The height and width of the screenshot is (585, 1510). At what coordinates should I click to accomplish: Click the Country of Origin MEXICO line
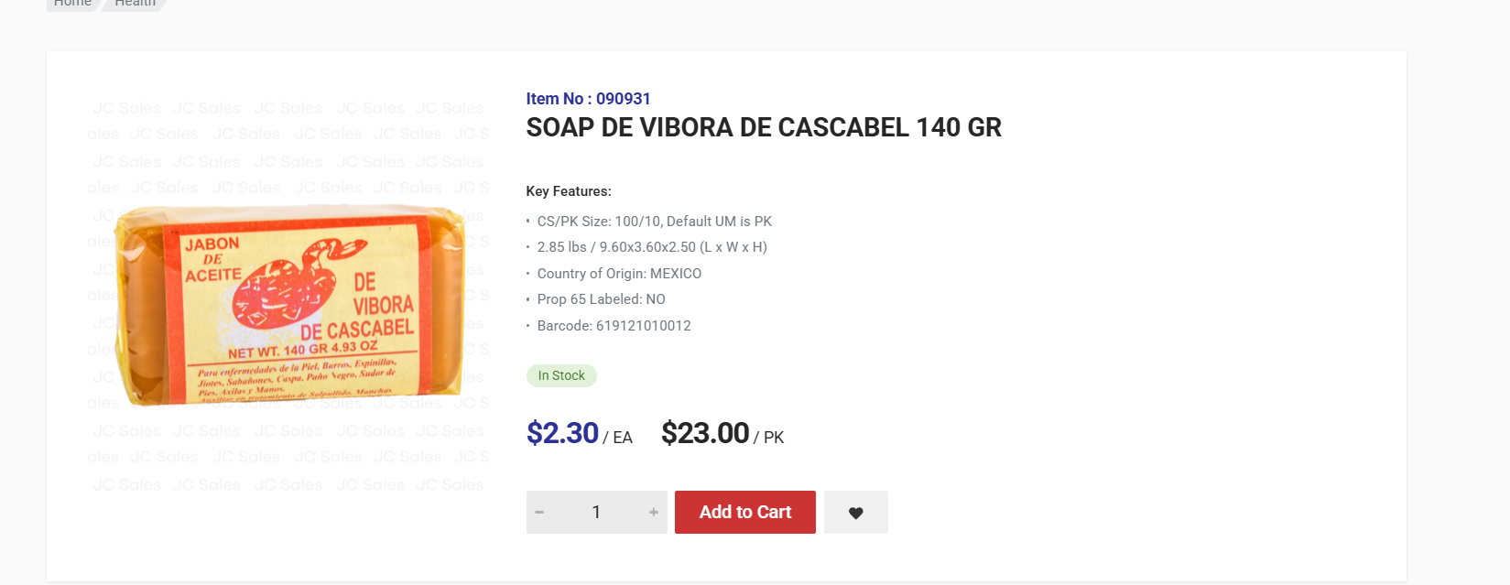pyautogui.click(x=619, y=274)
